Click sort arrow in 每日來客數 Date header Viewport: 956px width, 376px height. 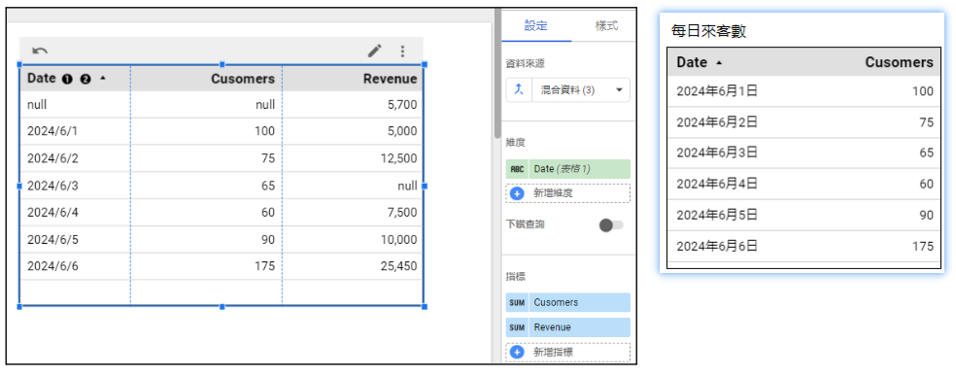[x=720, y=63]
